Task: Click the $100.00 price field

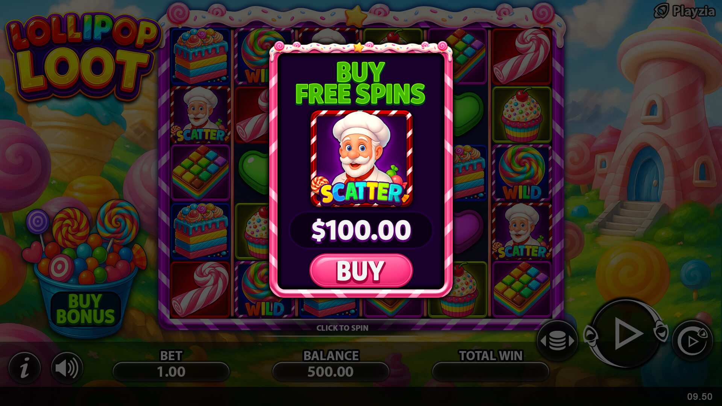Action: pos(361,230)
